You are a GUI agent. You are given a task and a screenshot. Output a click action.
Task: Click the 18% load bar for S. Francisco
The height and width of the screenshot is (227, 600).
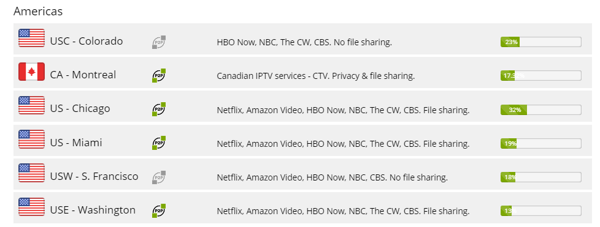(540, 177)
